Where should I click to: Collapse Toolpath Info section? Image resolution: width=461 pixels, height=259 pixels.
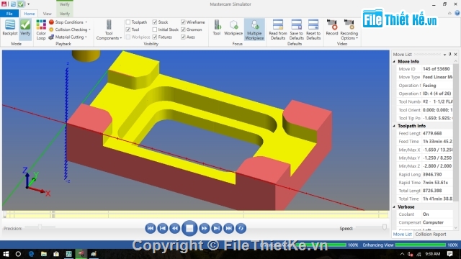(394, 126)
